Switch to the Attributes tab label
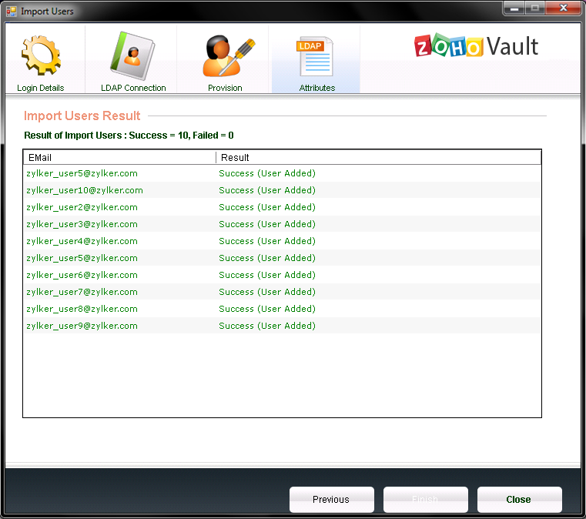The height and width of the screenshot is (519, 586). coord(316,88)
